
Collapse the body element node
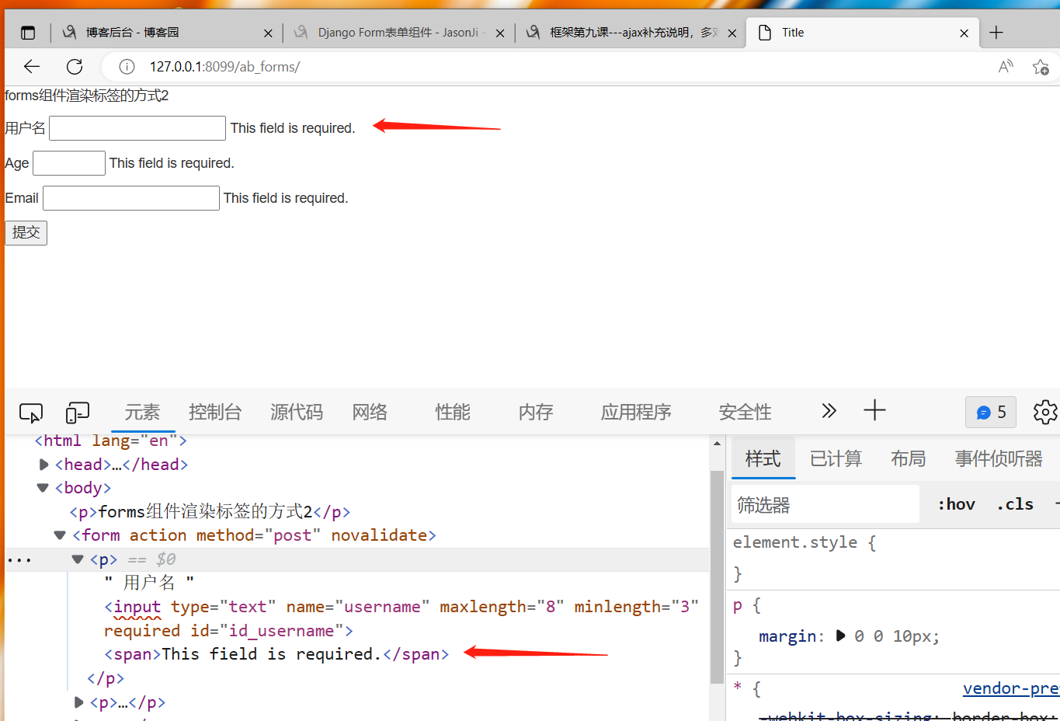43,488
